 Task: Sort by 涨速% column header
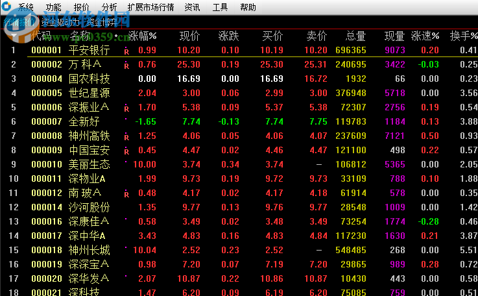pyautogui.click(x=425, y=36)
